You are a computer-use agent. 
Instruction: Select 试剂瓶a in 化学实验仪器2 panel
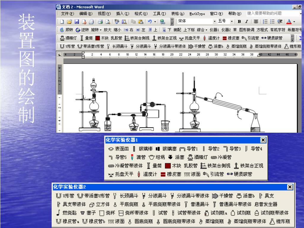point(216,213)
